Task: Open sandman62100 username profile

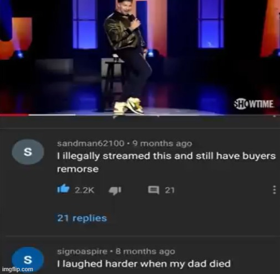Action: pos(90,143)
